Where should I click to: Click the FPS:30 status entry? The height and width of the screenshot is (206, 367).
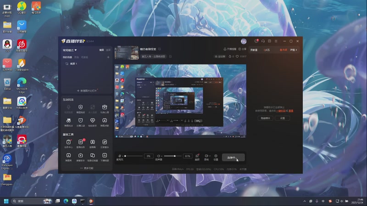190,169
